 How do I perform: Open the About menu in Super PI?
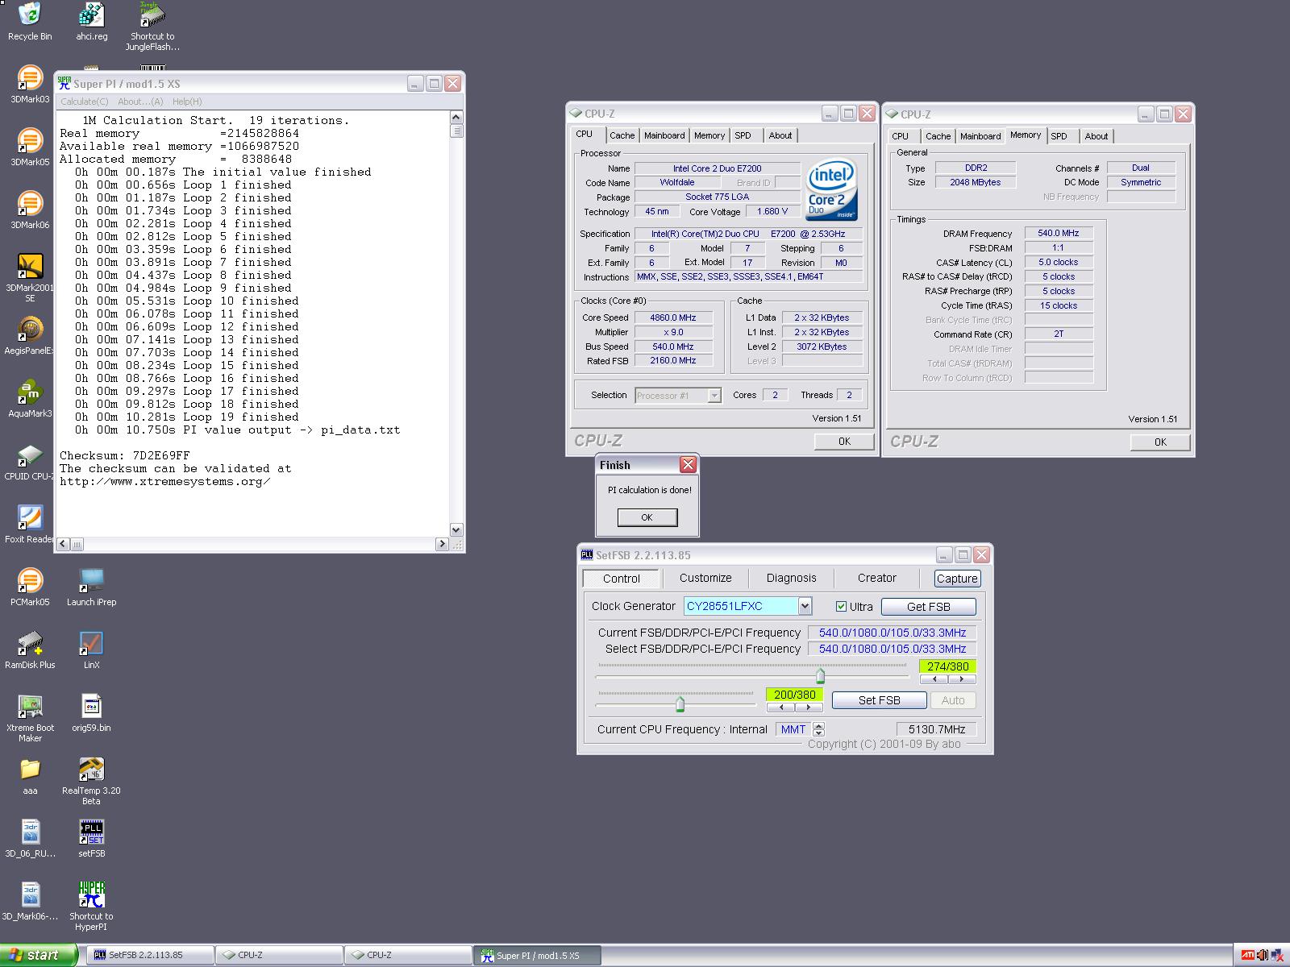pyautogui.click(x=140, y=102)
